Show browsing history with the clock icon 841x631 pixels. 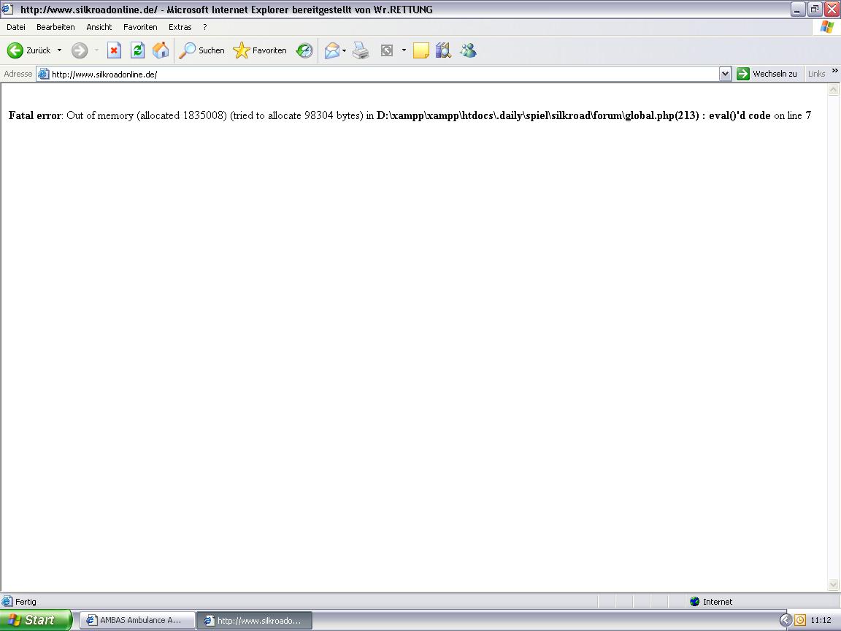click(x=304, y=50)
